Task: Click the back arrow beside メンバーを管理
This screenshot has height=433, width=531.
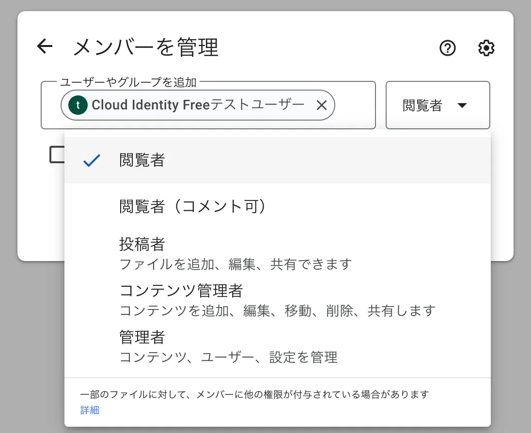Action: tap(45, 46)
